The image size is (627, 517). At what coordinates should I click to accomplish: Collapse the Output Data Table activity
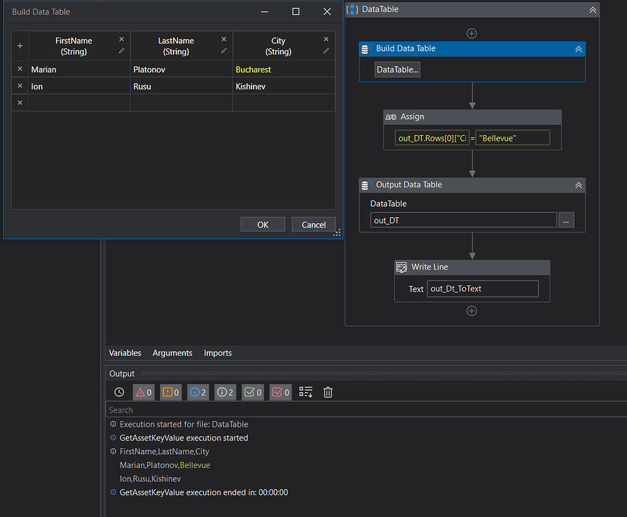click(x=579, y=185)
